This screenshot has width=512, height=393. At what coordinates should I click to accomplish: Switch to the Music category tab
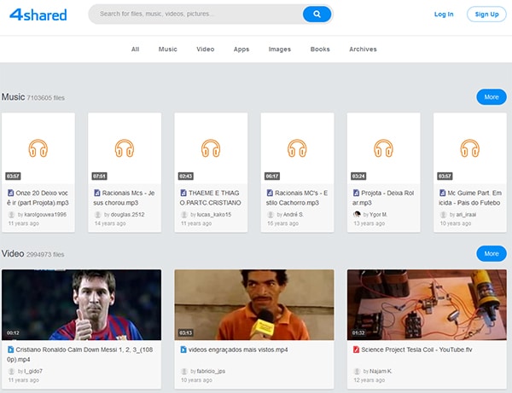coord(168,49)
